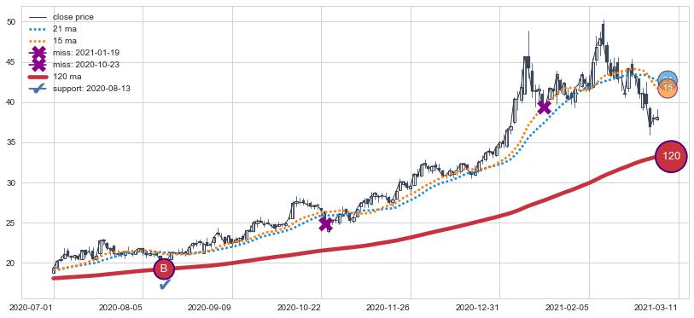Click the large red 120 circle marker
Screen dimensions: 694x318
(671, 156)
